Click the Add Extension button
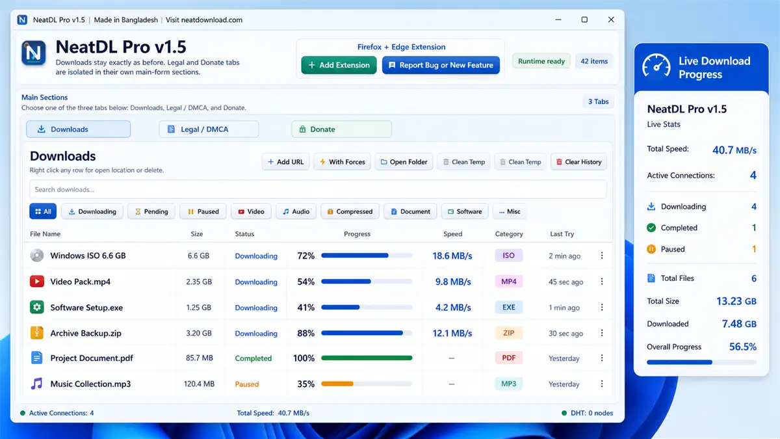This screenshot has width=780, height=439. coord(339,65)
